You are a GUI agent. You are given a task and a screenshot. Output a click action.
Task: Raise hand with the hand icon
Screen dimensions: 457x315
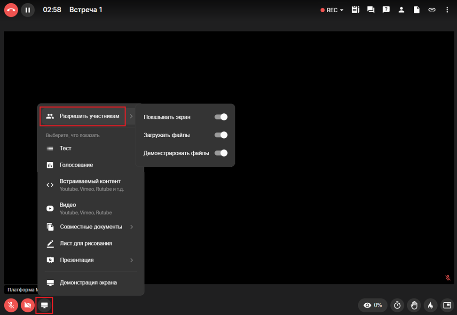click(414, 305)
